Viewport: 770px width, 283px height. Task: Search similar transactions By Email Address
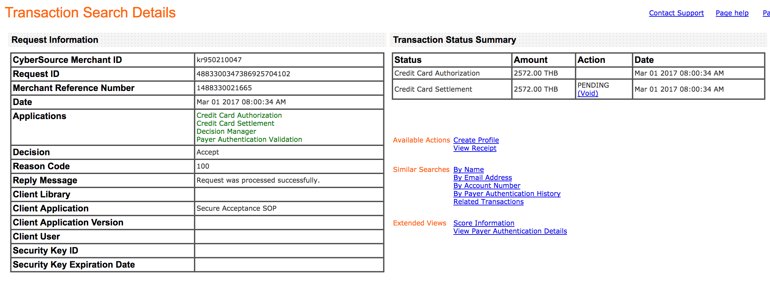tap(483, 178)
